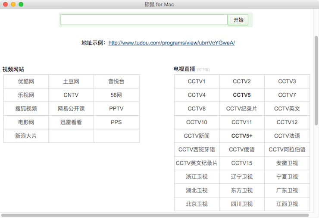Open the 土豆网 video site
Screen dimensions: 319x218
(x=71, y=82)
